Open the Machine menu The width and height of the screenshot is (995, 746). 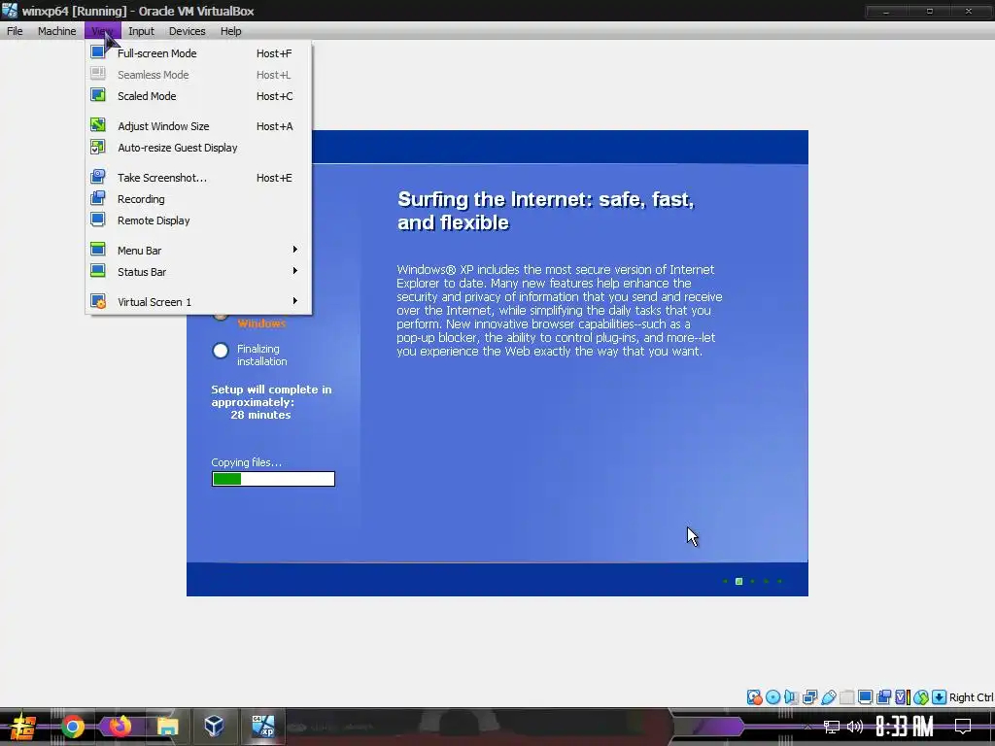click(56, 31)
